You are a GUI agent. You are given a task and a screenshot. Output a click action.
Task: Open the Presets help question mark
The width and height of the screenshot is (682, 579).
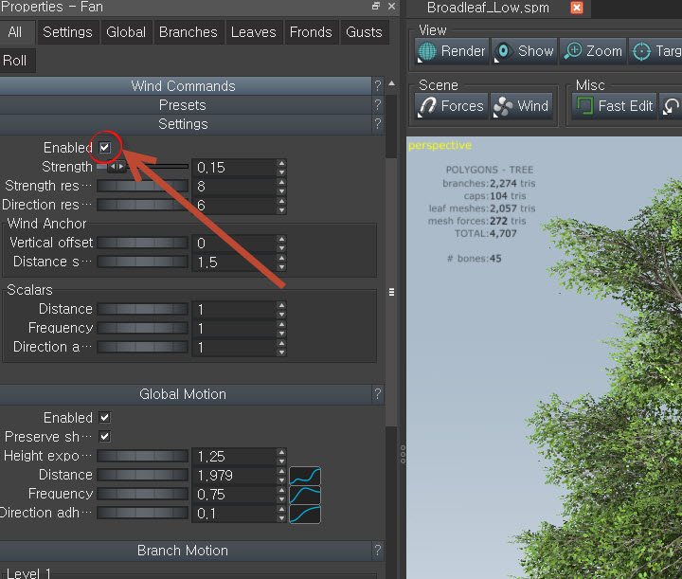tap(378, 105)
